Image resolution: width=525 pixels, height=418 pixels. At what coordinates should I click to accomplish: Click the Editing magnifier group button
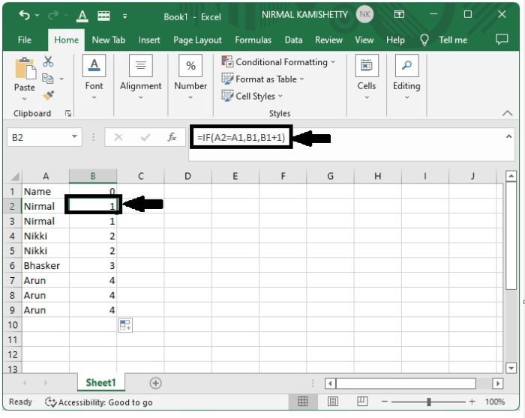(406, 77)
